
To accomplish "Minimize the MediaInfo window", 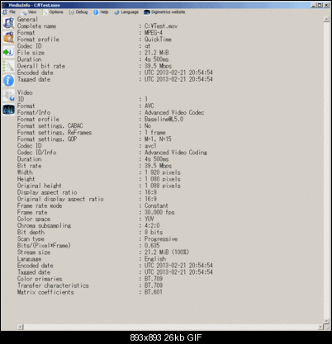I will 314,5.
